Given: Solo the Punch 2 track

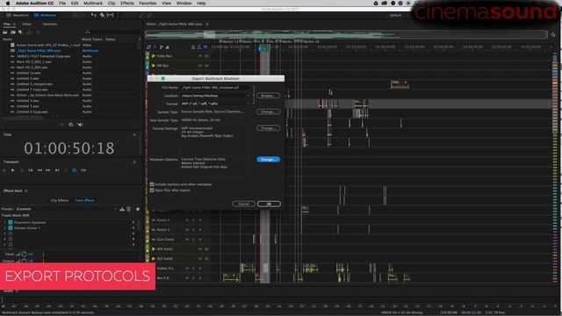Looking at the screenshot, I should tap(193, 230).
